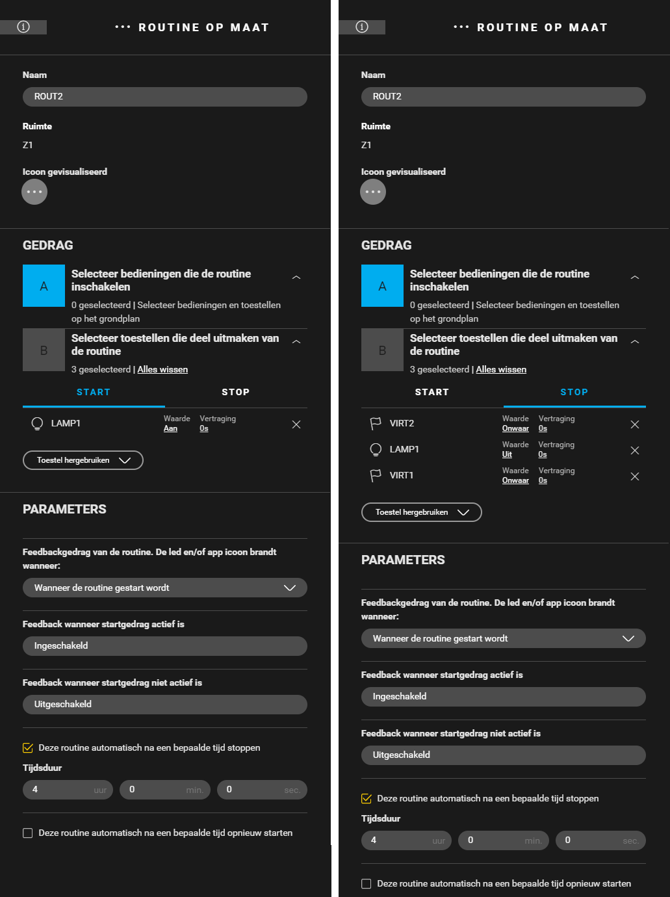The image size is (670, 897).
Task: Edit LAMP1 delay 0s in right panel
Action: pyautogui.click(x=543, y=454)
